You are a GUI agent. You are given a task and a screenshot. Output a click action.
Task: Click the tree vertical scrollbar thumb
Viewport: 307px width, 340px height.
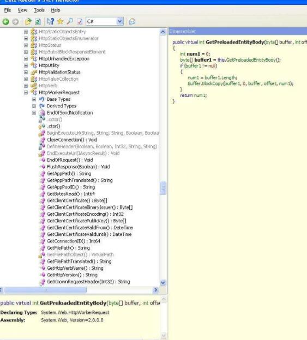pos(163,188)
